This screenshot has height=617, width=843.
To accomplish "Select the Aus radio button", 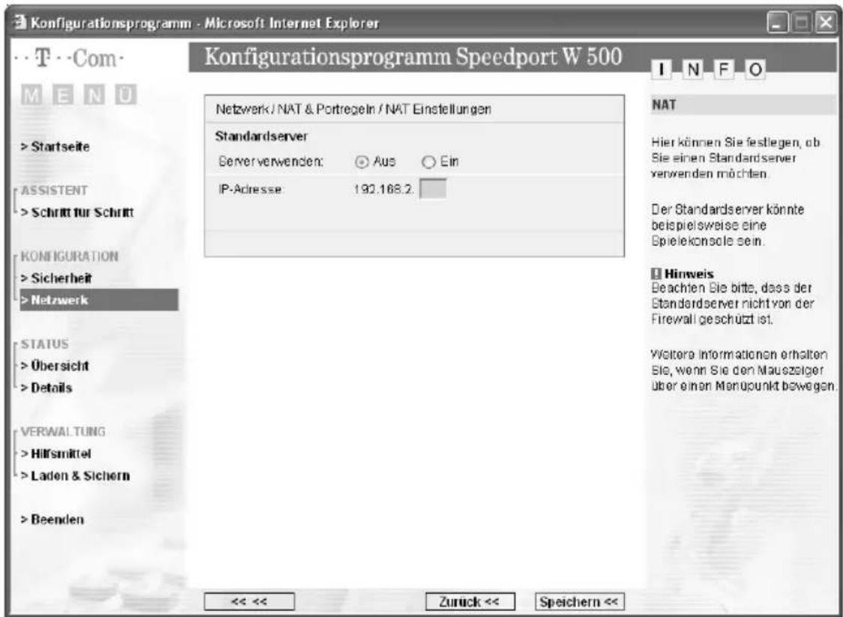I will pyautogui.click(x=361, y=162).
